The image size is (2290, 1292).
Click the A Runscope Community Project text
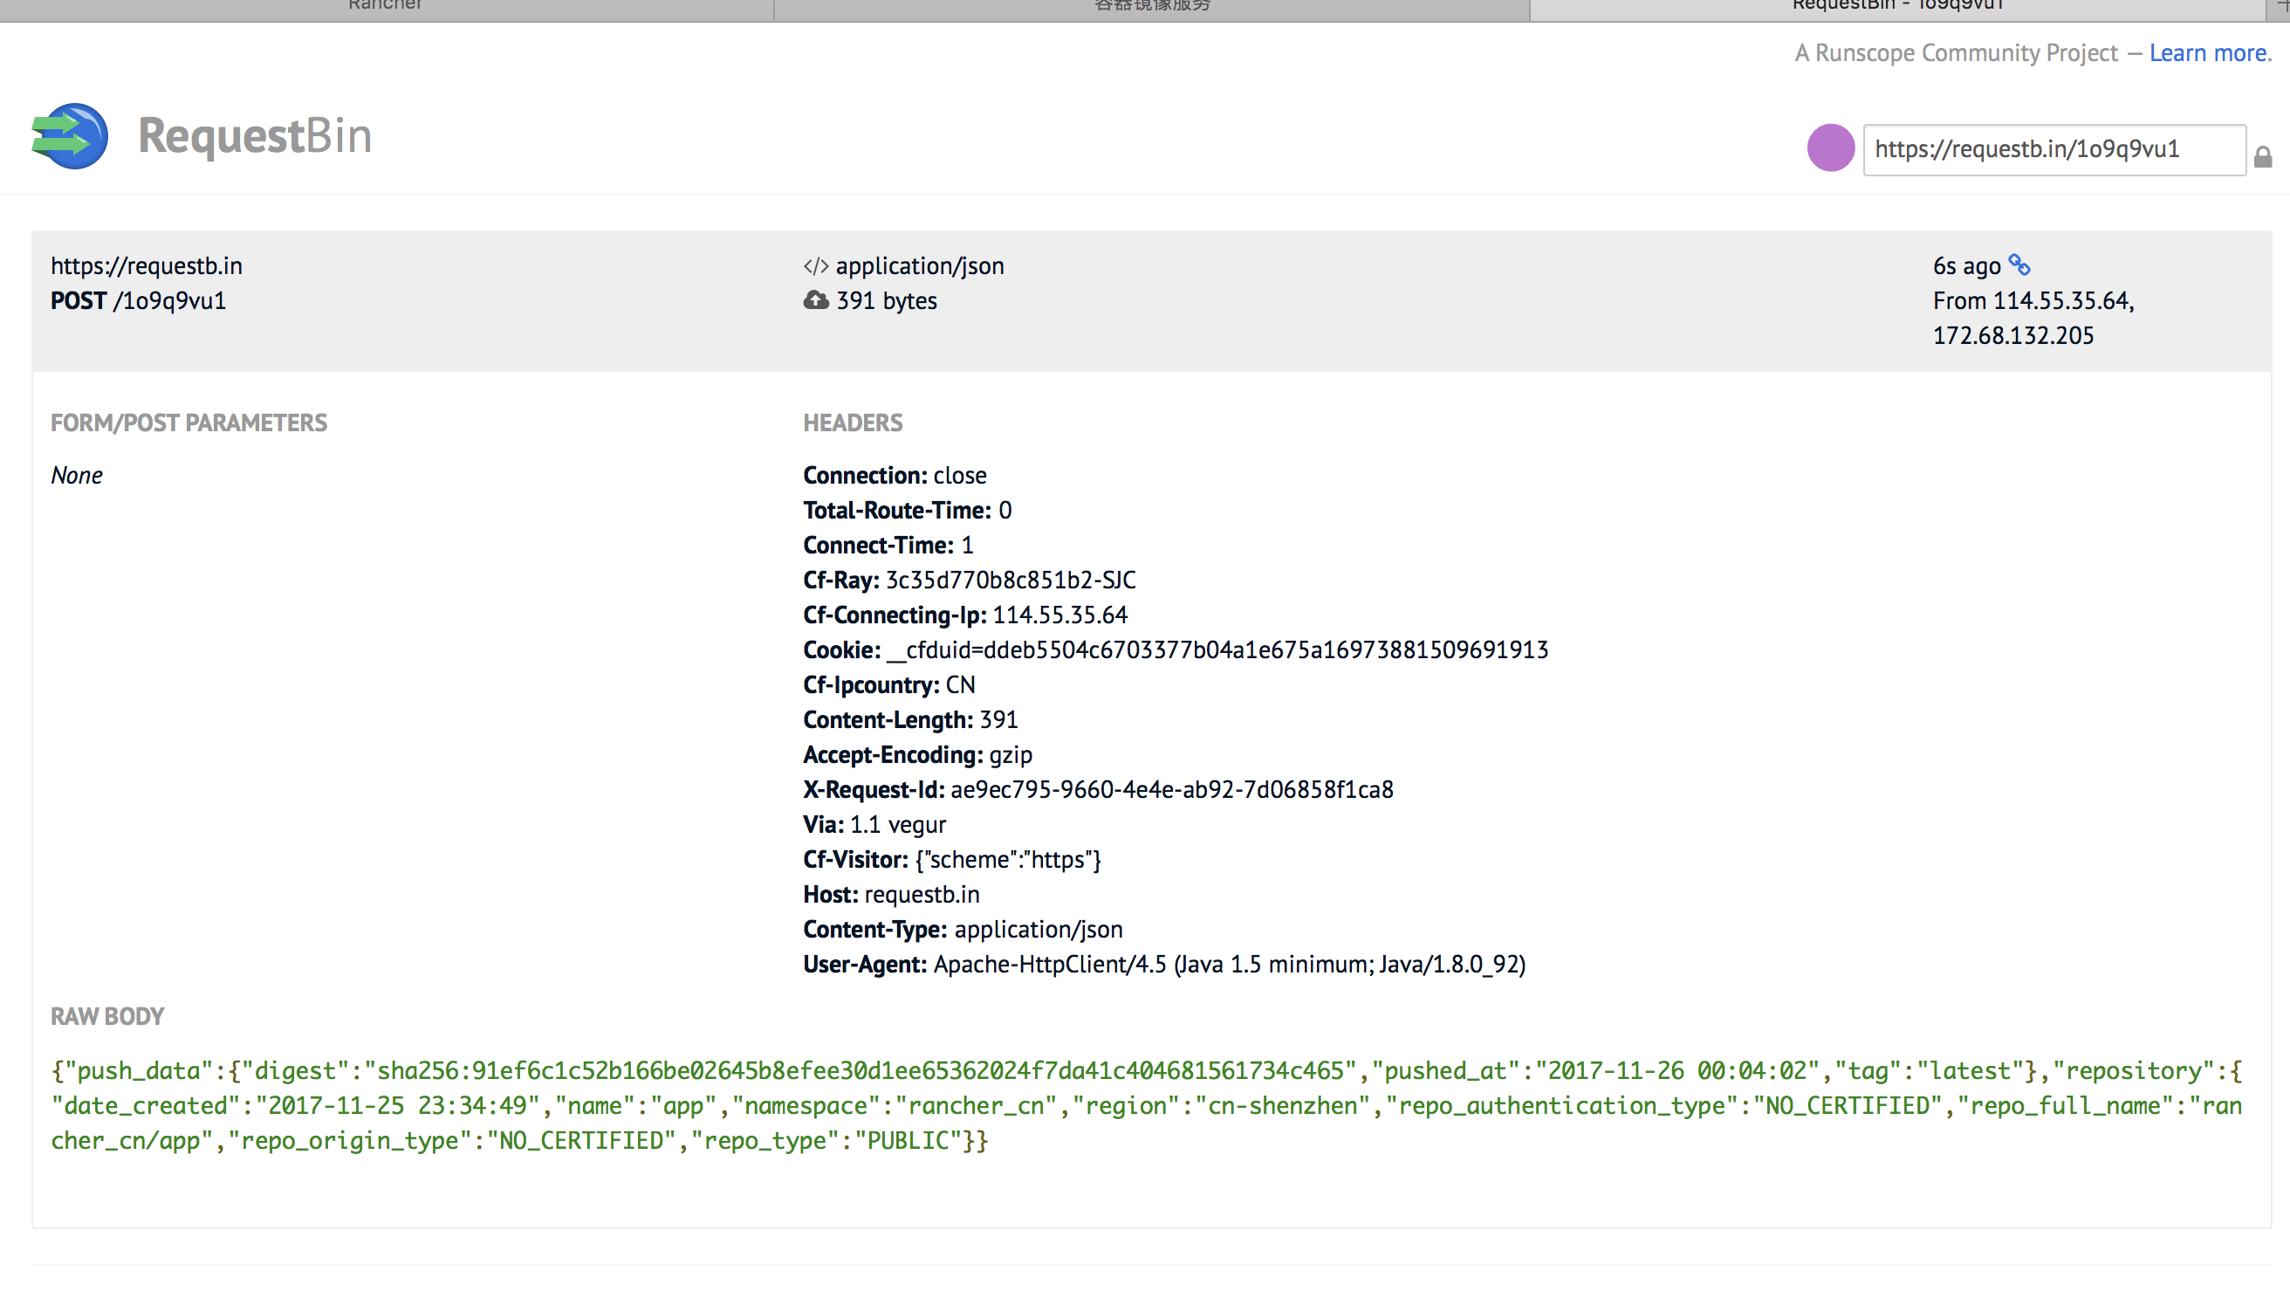1956,53
